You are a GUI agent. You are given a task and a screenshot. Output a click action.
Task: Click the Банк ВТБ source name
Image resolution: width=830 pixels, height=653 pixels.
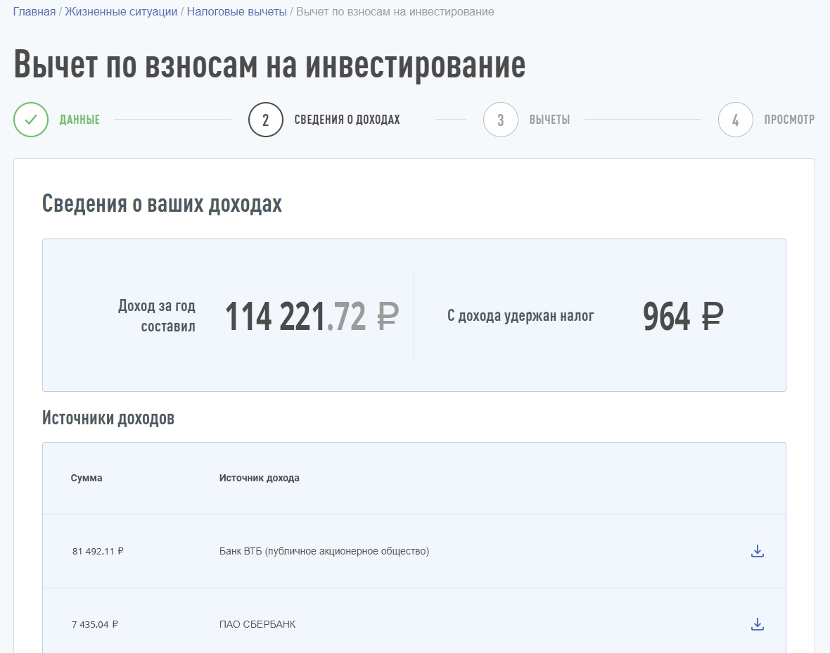pos(324,551)
